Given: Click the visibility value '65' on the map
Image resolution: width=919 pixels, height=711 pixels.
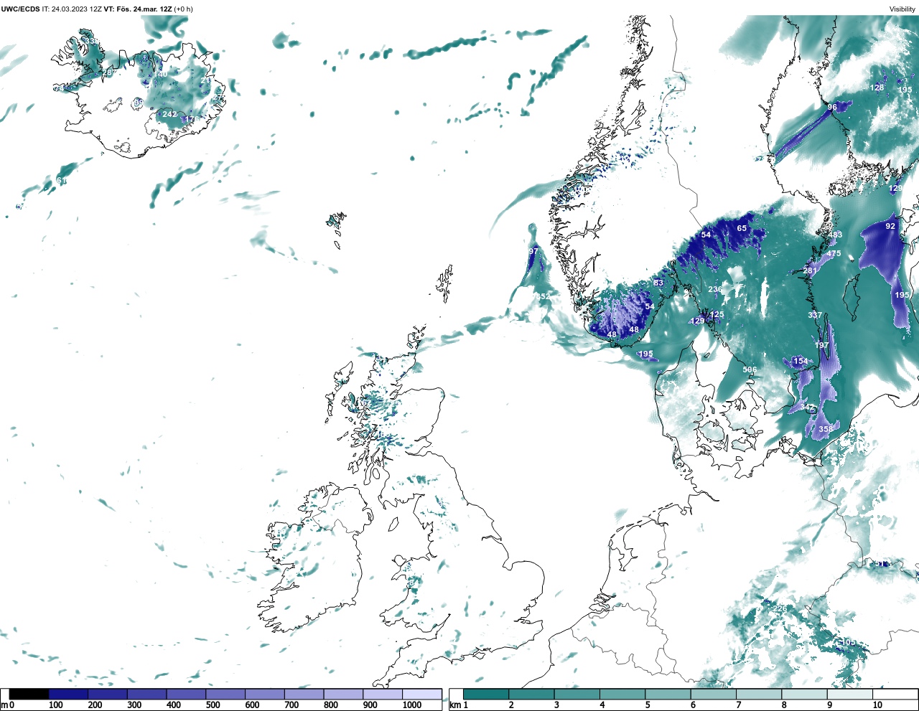Looking at the screenshot, I should (x=742, y=229).
